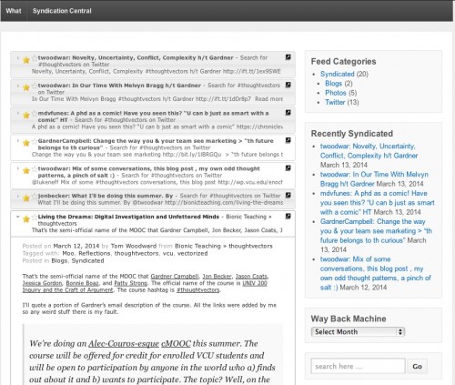The image size is (455, 385).
Task: Toggle empty star on Melvyn Bragg row
Action: point(35,86)
